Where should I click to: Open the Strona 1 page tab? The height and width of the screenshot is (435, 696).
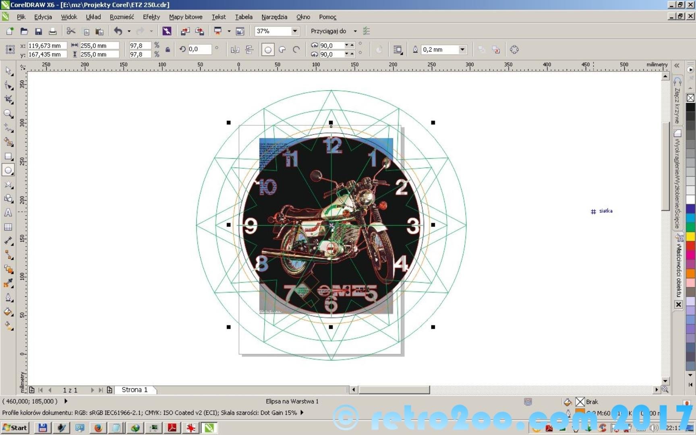135,390
